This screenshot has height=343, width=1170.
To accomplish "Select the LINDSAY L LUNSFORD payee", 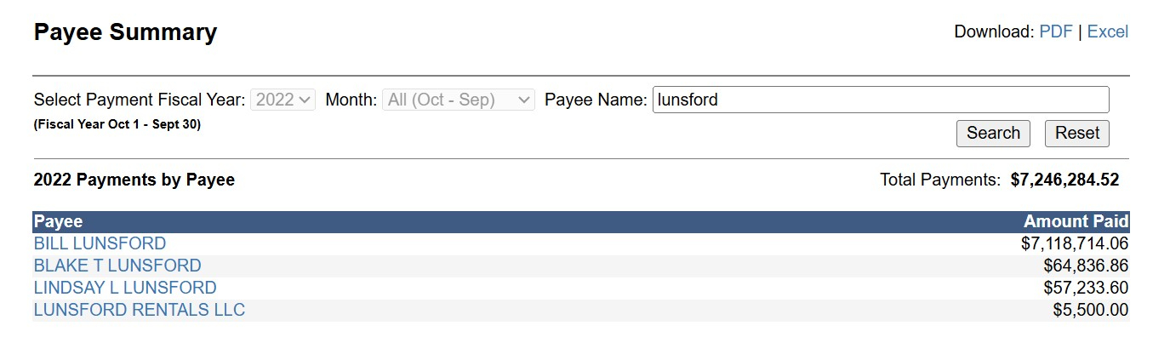I will tap(125, 289).
